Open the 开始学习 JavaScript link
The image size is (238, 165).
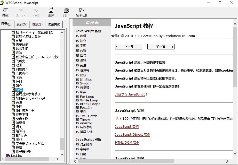(x=130, y=94)
